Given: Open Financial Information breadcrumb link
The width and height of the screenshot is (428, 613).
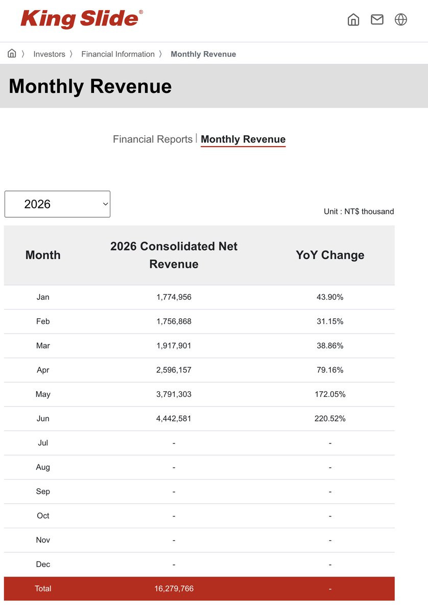Looking at the screenshot, I should coord(118,54).
